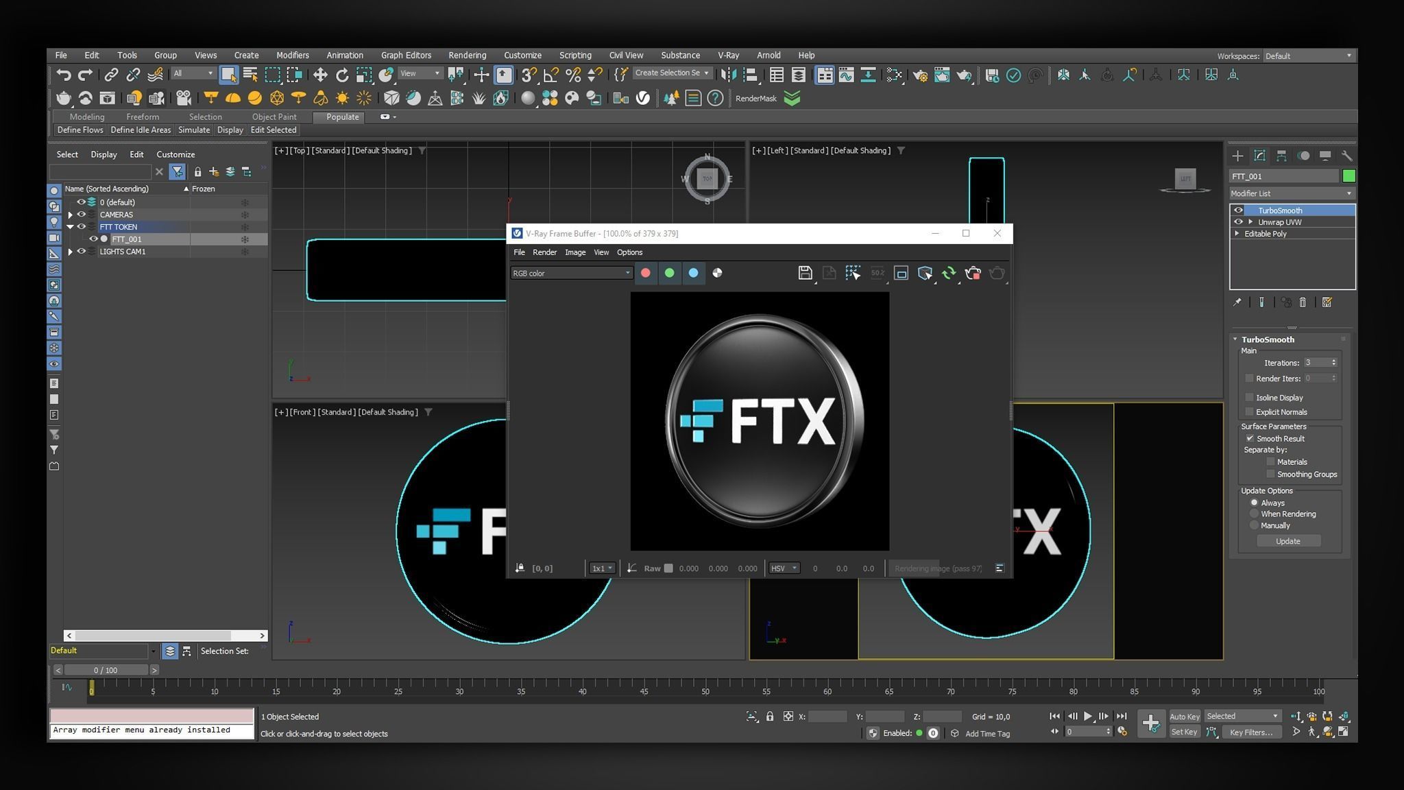Click the Auto Key button

click(x=1184, y=717)
